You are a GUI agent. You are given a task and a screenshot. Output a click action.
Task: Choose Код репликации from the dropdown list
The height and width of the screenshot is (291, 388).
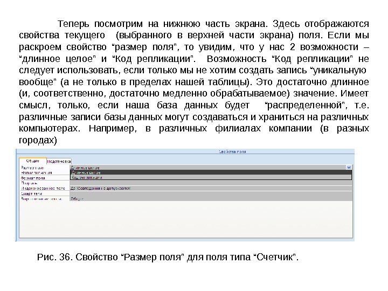pos(211,177)
